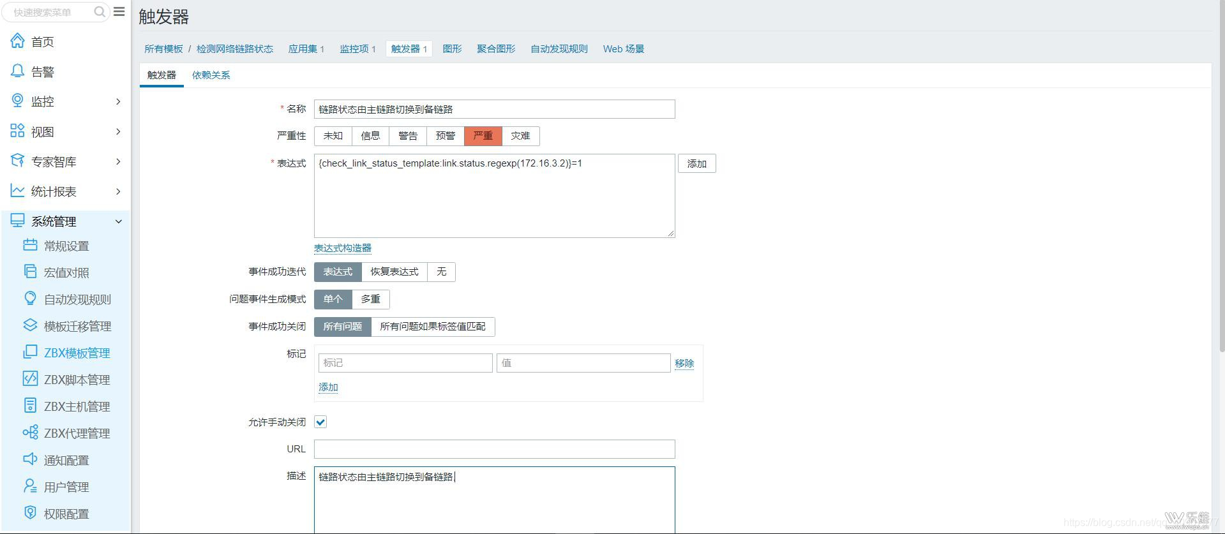The width and height of the screenshot is (1225, 534).
Task: Select 多重 problem event generation mode
Action: point(371,299)
